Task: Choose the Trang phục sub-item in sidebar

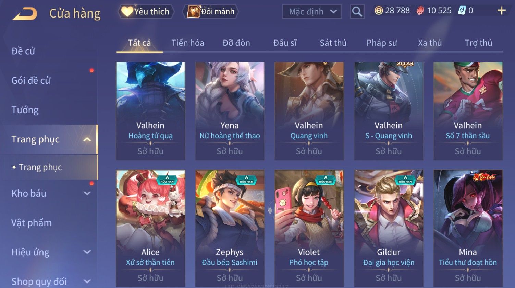Action: pyautogui.click(x=40, y=167)
